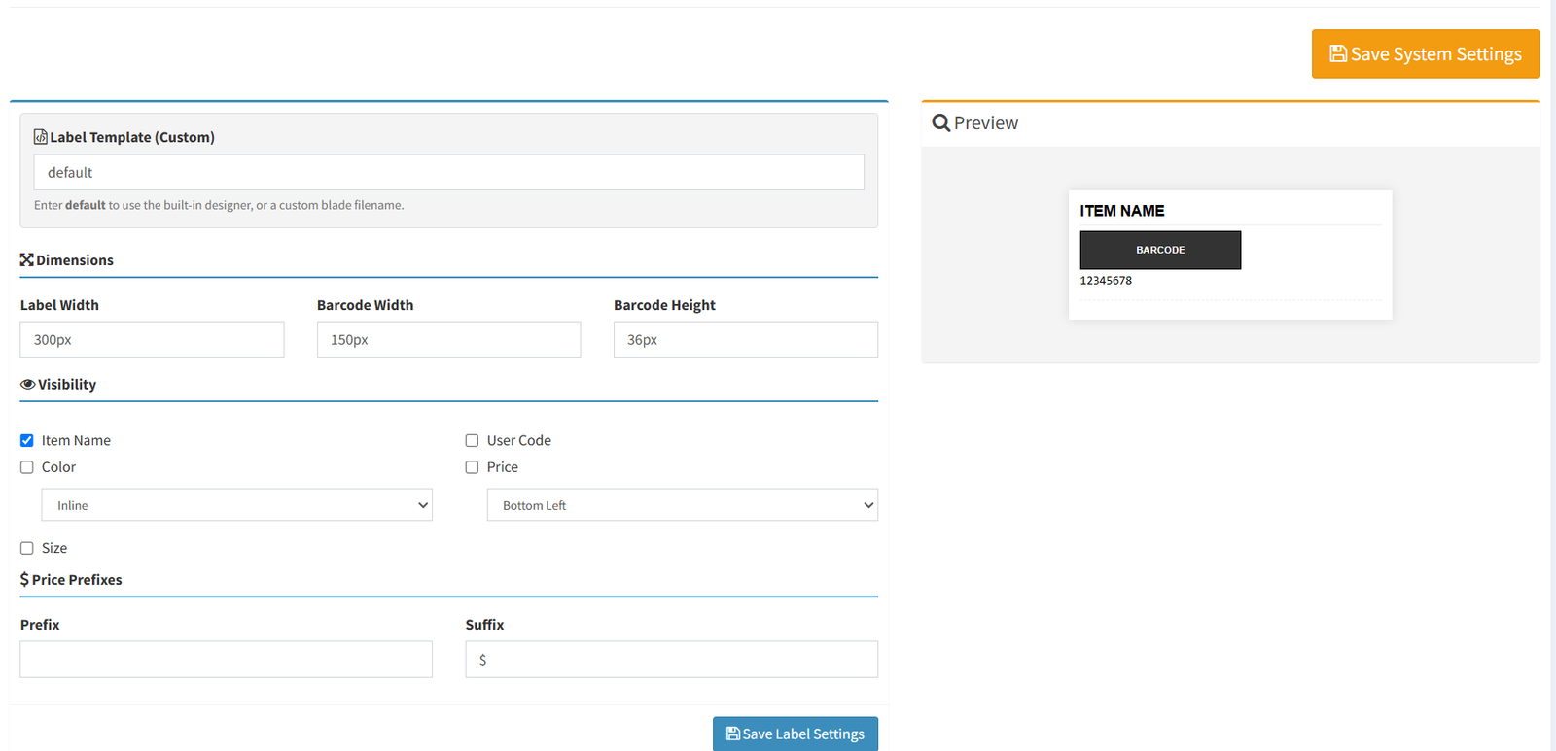Click the Suffix input field

coord(672,660)
